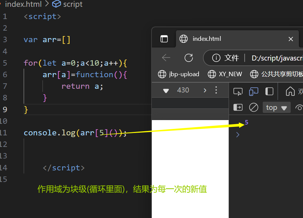
Task: Click the site information icon in address bar
Action: tap(216, 58)
